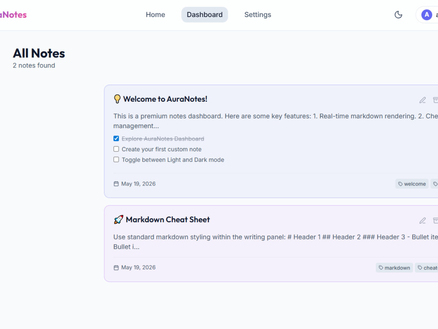
Task: Open the Welcome to AuraNotes! note title
Action: (165, 99)
